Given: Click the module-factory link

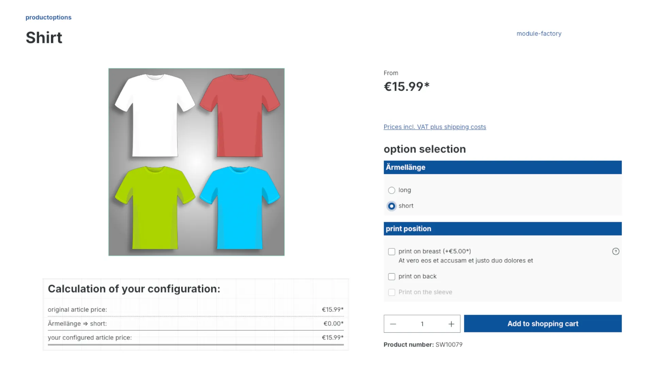Looking at the screenshot, I should click(x=539, y=33).
